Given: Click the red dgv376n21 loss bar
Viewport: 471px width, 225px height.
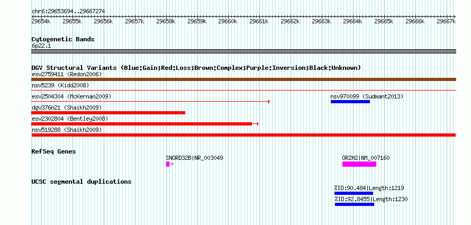Looking at the screenshot, I should [x=108, y=113].
